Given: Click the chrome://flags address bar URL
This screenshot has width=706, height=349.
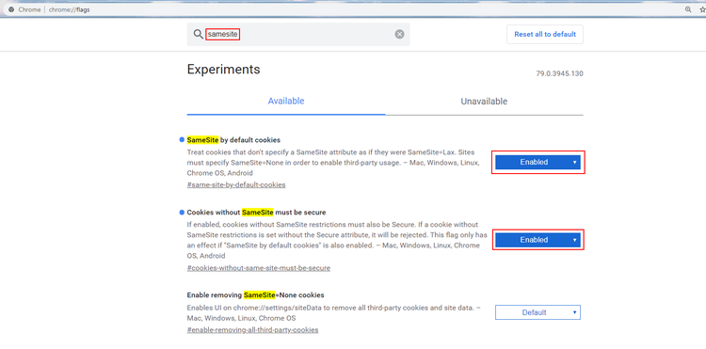Looking at the screenshot, I should coord(70,9).
